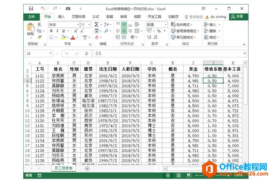Apply the red font color

tap(73, 37)
